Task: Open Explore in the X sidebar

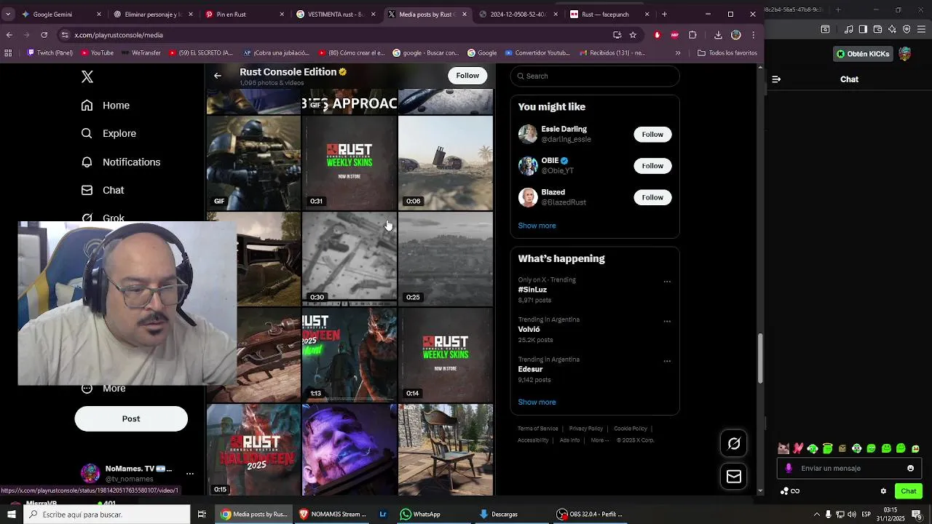Action: 108,133
